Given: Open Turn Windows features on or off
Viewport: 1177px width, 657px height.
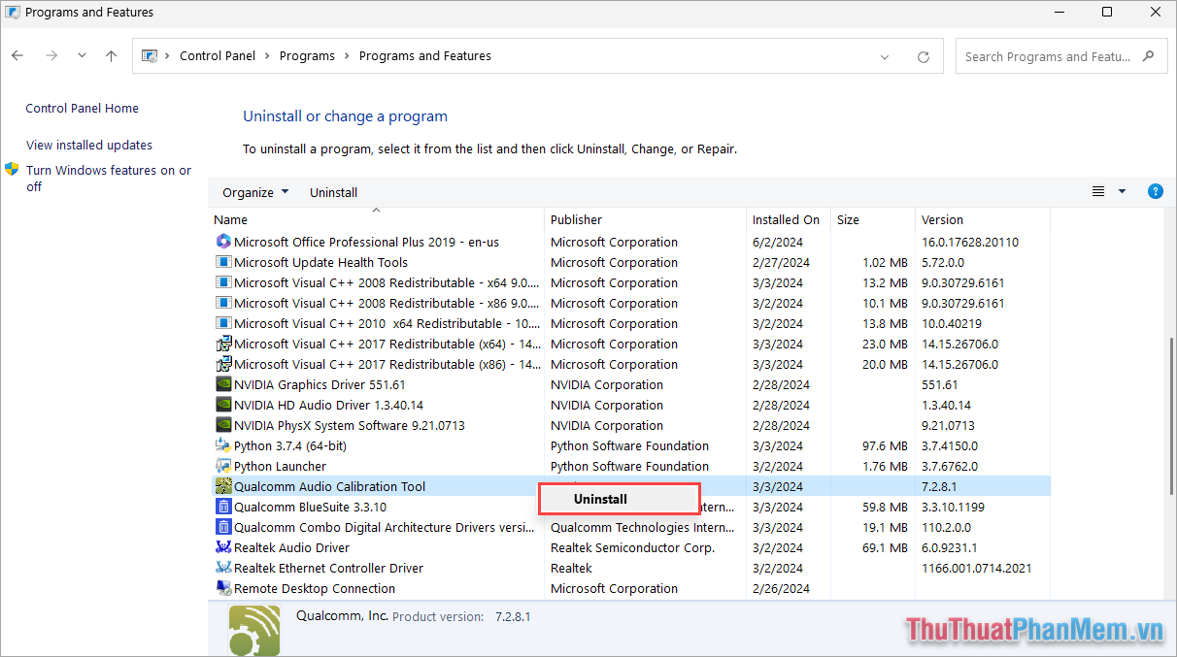Looking at the screenshot, I should click(x=109, y=179).
